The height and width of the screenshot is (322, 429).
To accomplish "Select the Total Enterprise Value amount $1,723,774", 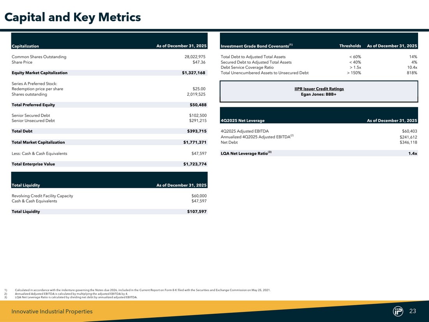I will [195, 164].
